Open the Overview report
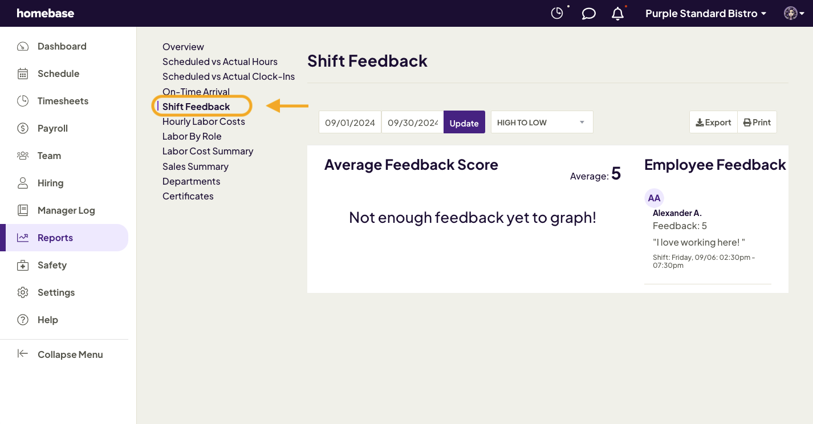This screenshot has height=424, width=813. click(183, 47)
